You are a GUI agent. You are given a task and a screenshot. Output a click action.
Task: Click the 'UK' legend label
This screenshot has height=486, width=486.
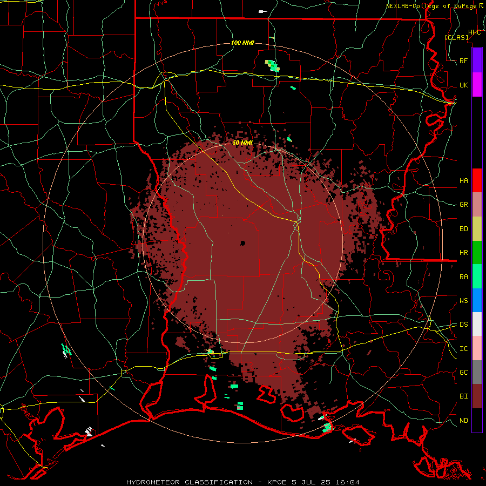tap(464, 85)
